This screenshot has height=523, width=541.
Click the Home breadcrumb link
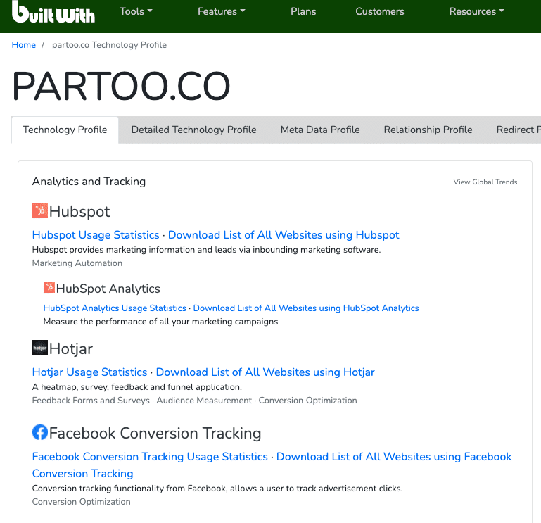click(x=23, y=45)
